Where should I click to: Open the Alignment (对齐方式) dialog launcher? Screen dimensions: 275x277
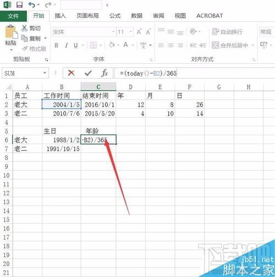254,59
